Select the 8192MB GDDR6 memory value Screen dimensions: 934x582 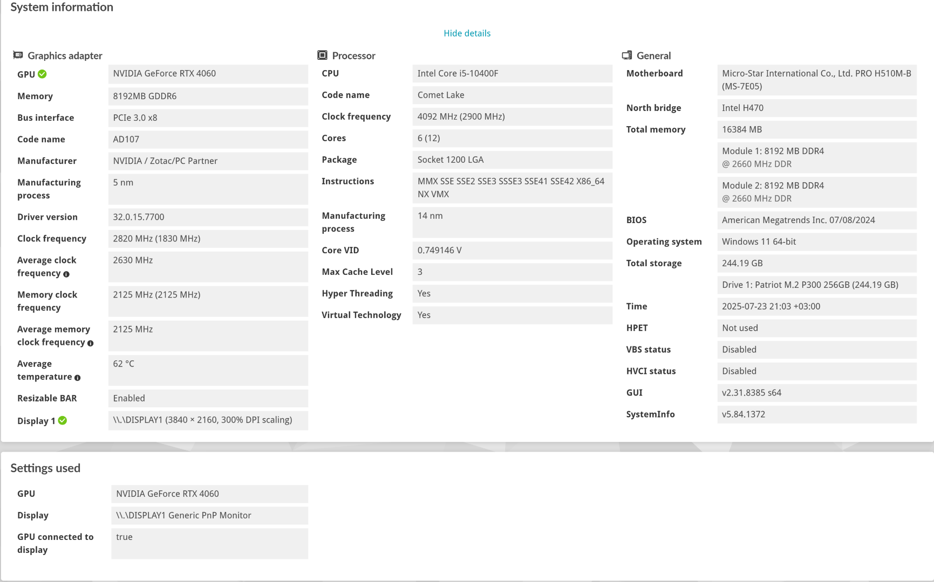click(208, 96)
